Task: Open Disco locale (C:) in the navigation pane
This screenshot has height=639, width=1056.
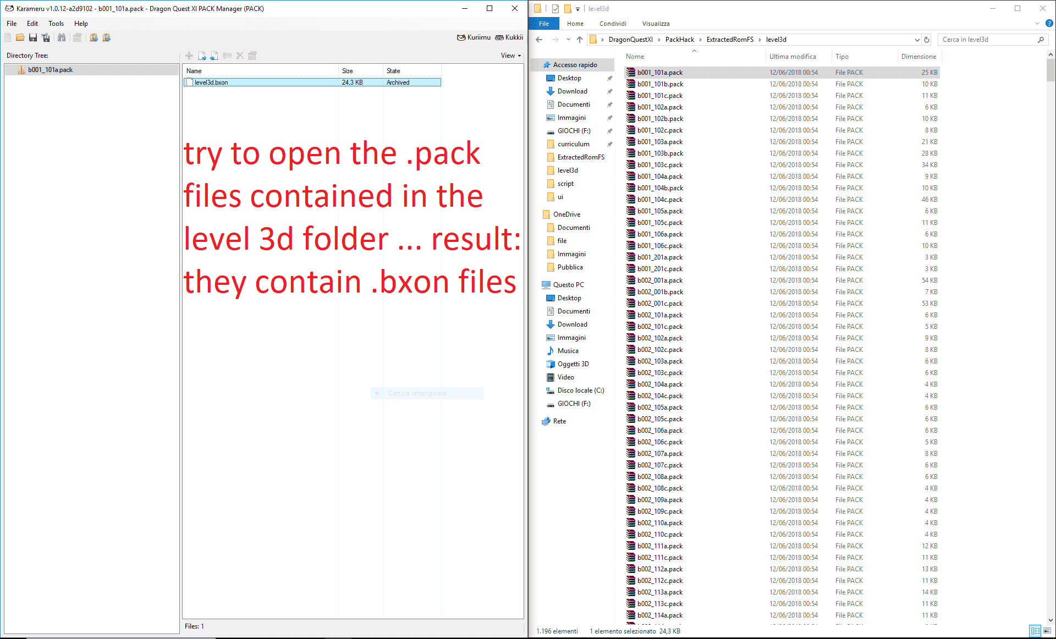Action: tap(581, 390)
